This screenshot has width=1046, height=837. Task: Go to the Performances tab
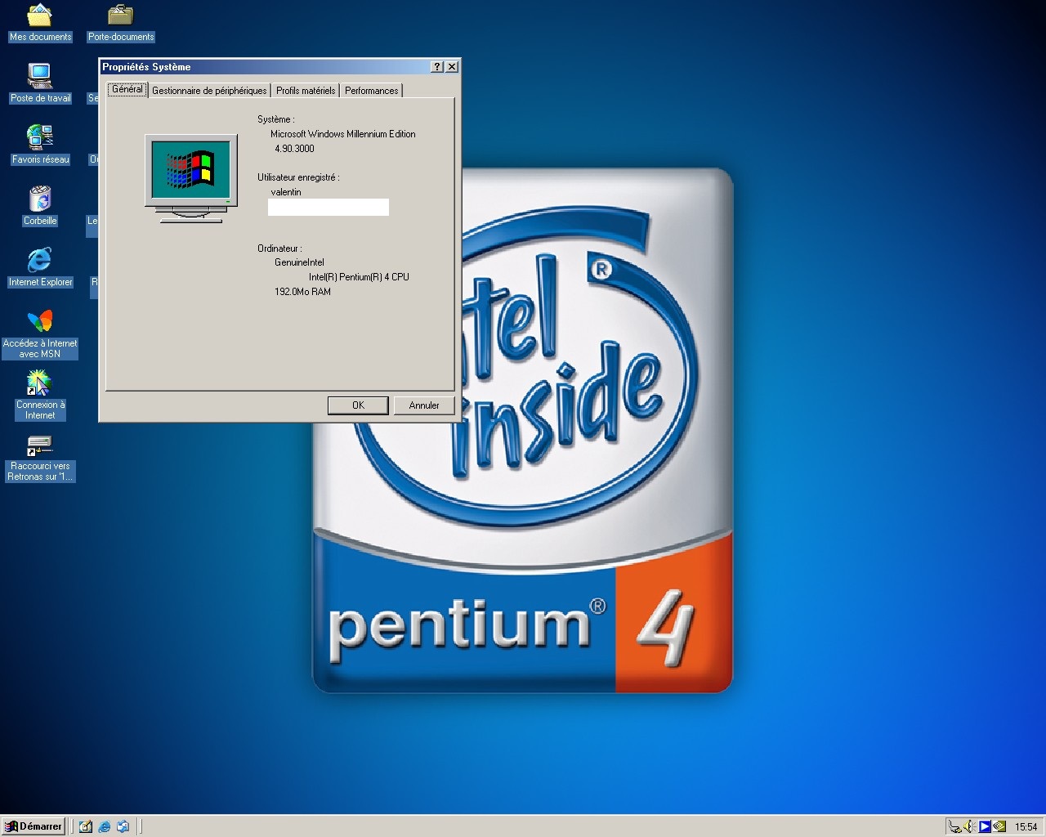371,91
